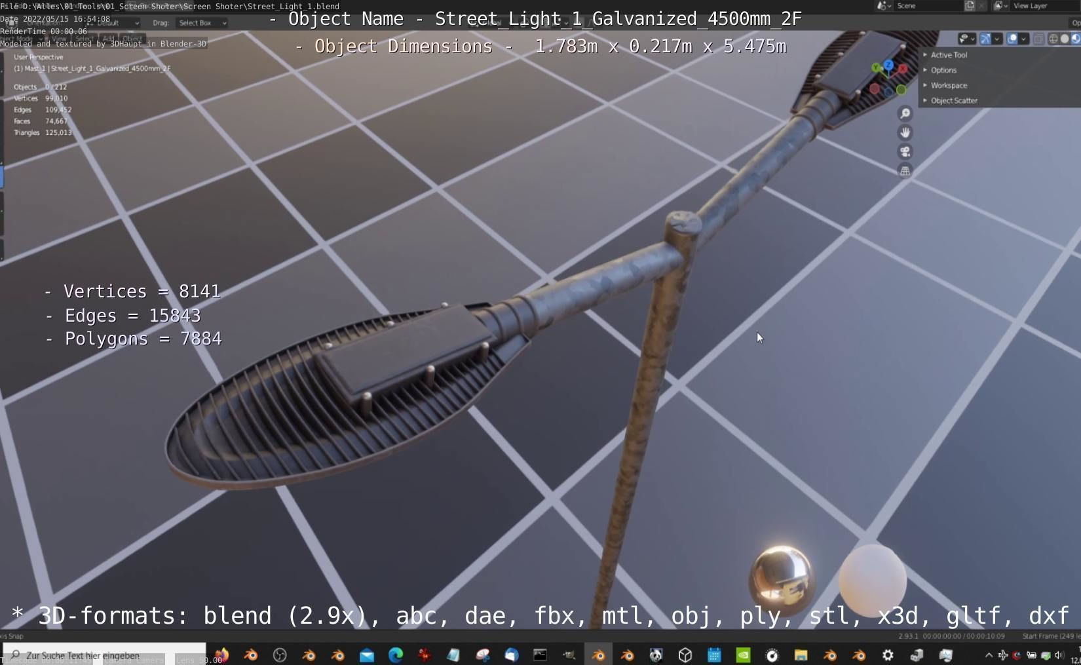1081x665 pixels.
Task: Open the Add menu in viewport header
Action: (x=108, y=39)
